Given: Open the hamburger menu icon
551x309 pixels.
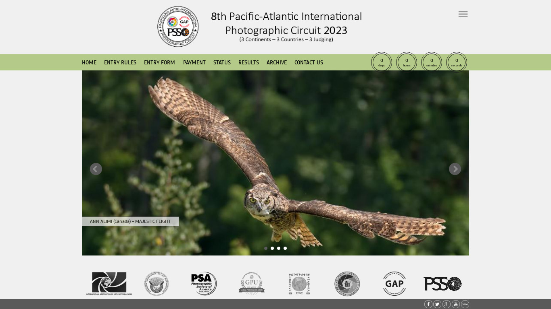Looking at the screenshot, I should click(x=463, y=14).
